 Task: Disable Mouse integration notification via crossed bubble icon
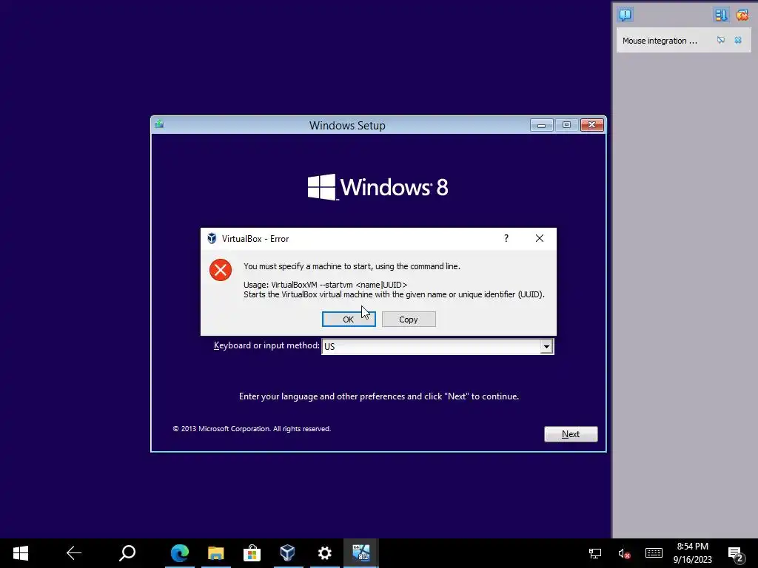(x=721, y=40)
